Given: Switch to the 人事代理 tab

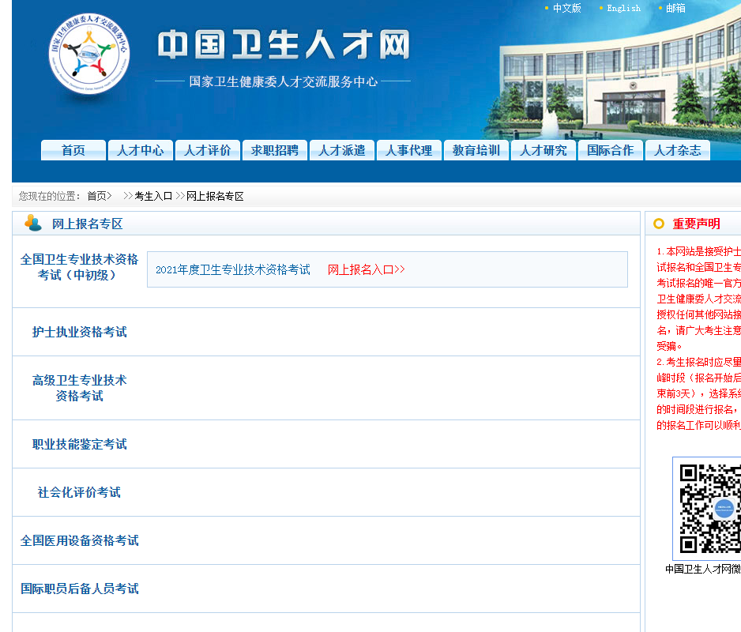Looking at the screenshot, I should (x=408, y=150).
